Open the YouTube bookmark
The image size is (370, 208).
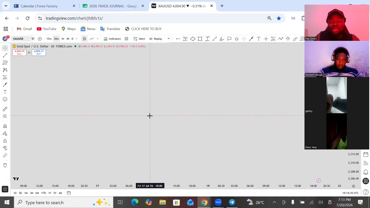coord(47,29)
